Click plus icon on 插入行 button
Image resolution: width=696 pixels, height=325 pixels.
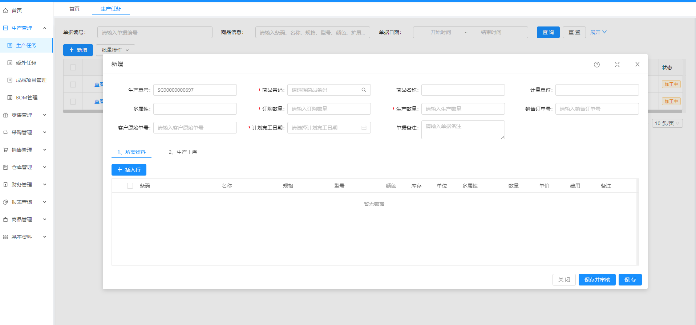120,169
